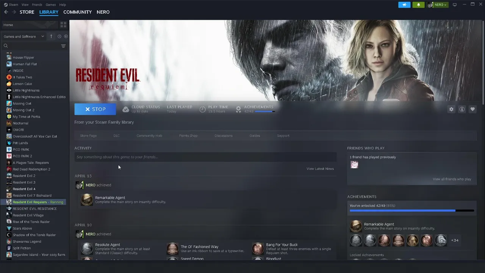Open the NERO profile tab
The image size is (485, 273).
coord(103,12)
